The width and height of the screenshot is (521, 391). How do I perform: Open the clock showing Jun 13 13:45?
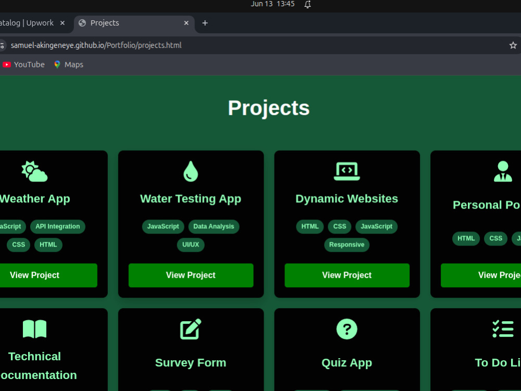click(272, 4)
